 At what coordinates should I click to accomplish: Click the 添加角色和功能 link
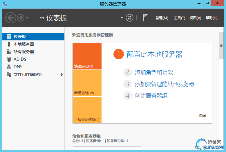(154, 72)
